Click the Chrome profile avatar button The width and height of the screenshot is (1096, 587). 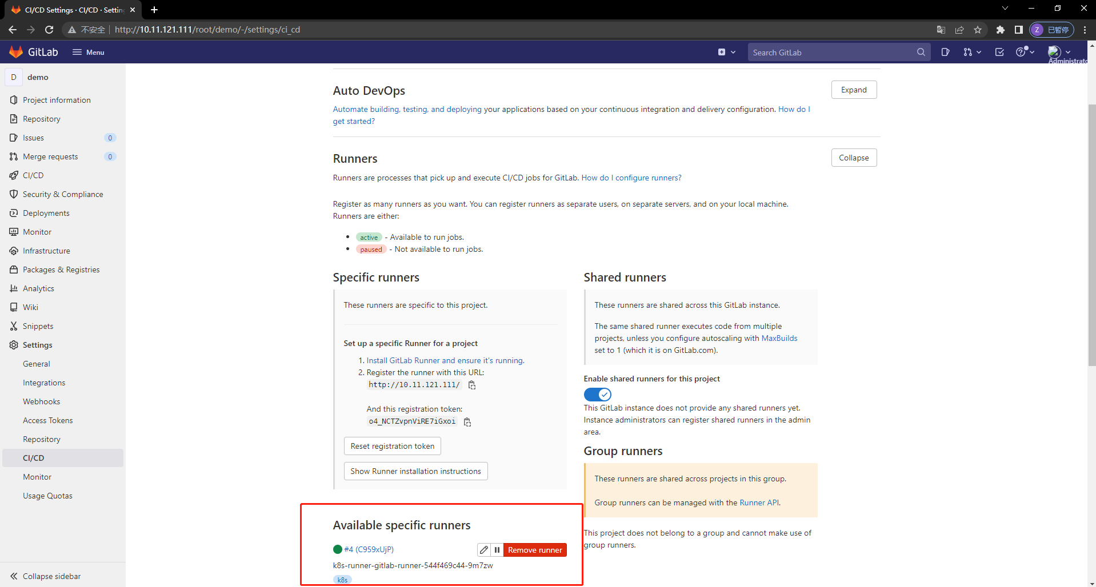[1051, 30]
